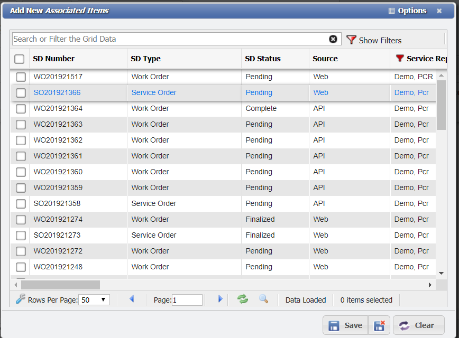459x338 pixels.
Task: Check the select-all checkbox in header
Action: click(x=20, y=59)
